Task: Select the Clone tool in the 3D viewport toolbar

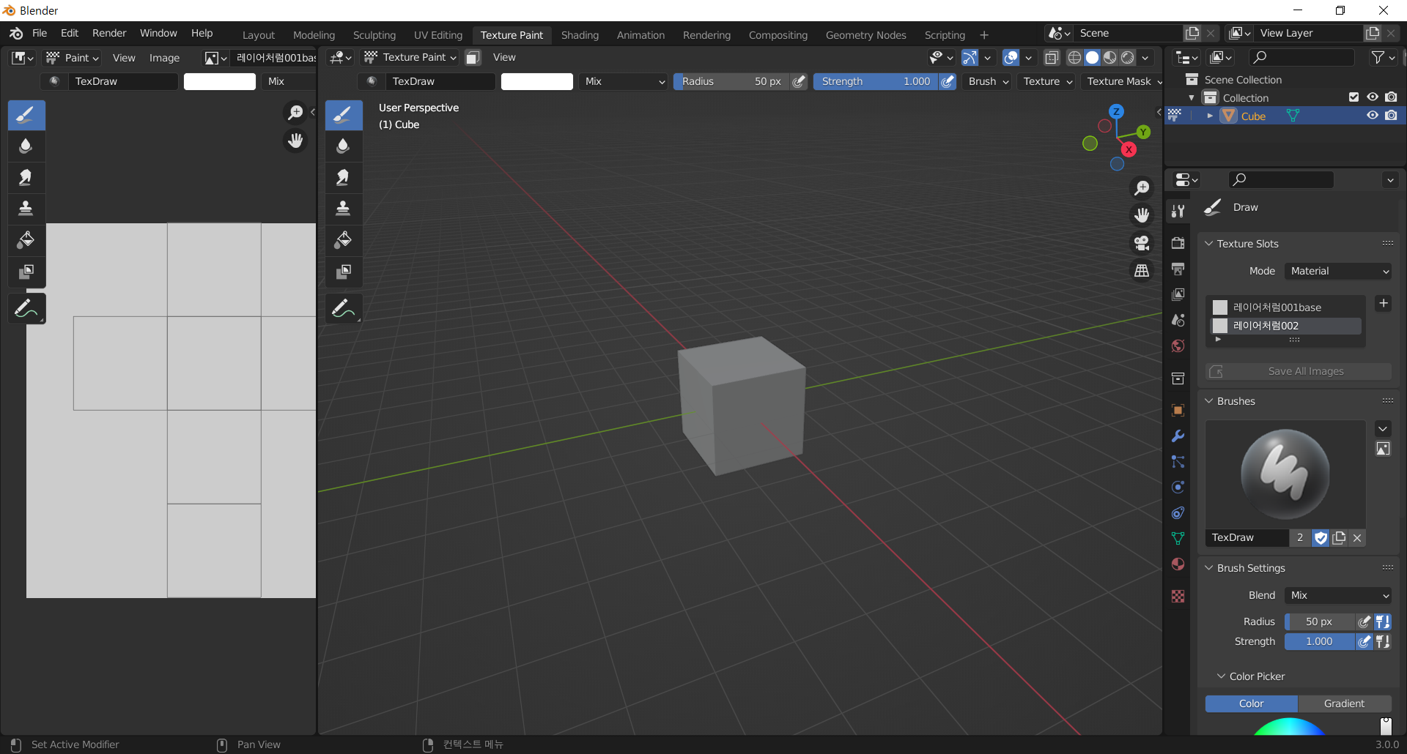Action: click(x=344, y=209)
